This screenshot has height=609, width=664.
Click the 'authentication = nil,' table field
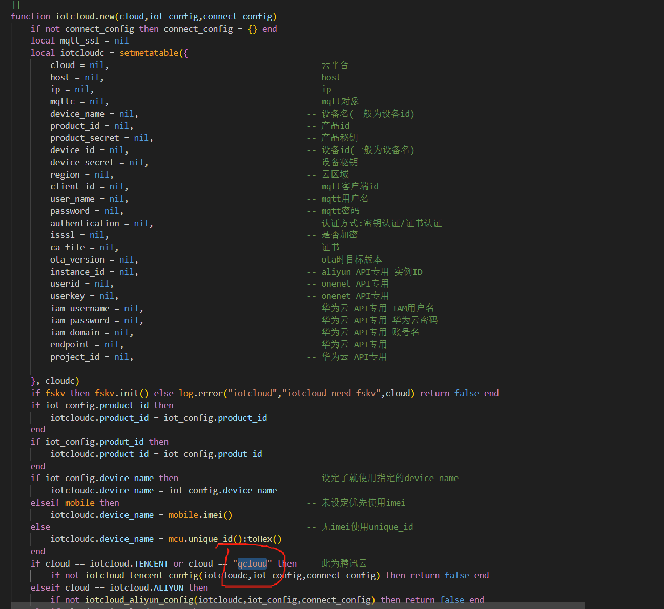(101, 223)
